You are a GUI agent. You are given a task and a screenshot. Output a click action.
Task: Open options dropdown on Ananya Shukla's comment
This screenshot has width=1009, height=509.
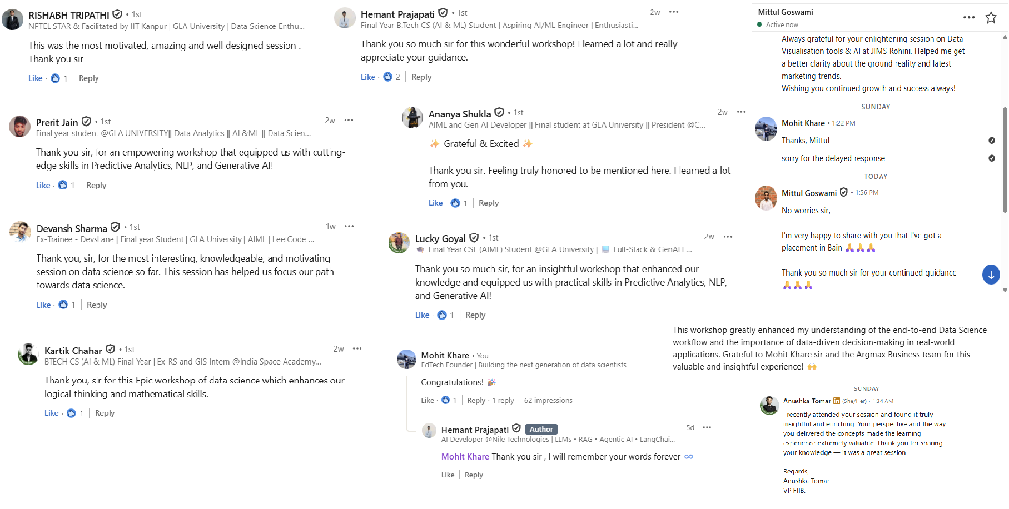click(x=740, y=112)
